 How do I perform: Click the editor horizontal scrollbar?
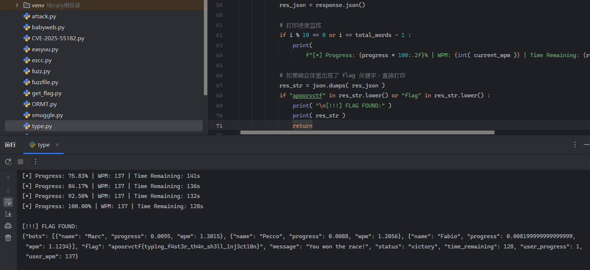367,132
